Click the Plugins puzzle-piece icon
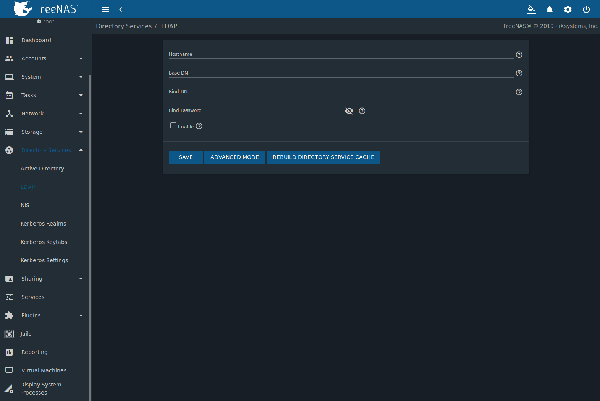600x401 pixels. coord(9,315)
